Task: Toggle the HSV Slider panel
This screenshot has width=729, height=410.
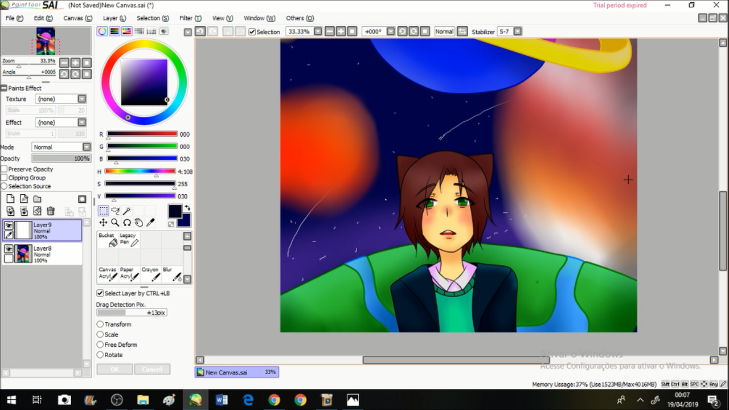Action: (127, 31)
